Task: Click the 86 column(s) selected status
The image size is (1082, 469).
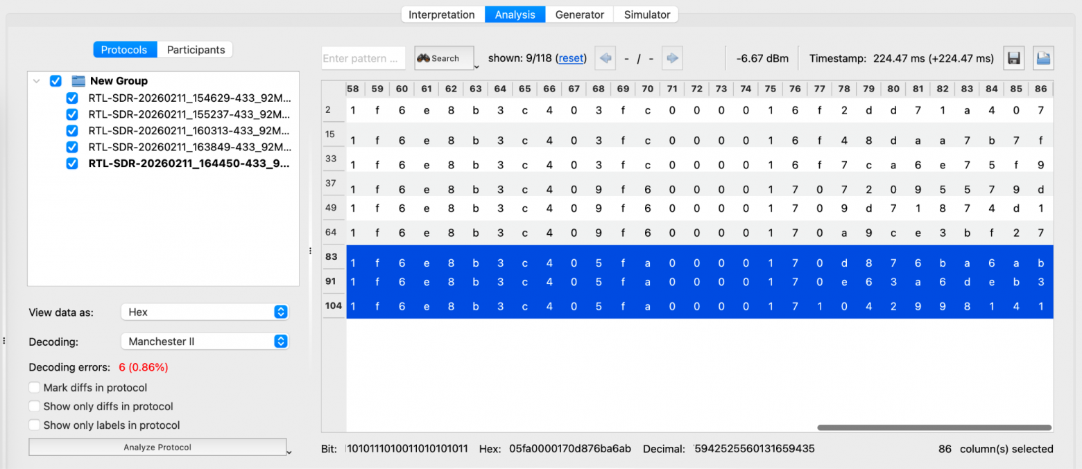Action: click(996, 449)
